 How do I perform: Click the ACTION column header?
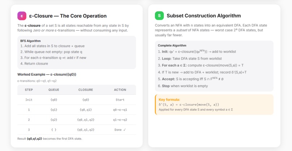120,90
